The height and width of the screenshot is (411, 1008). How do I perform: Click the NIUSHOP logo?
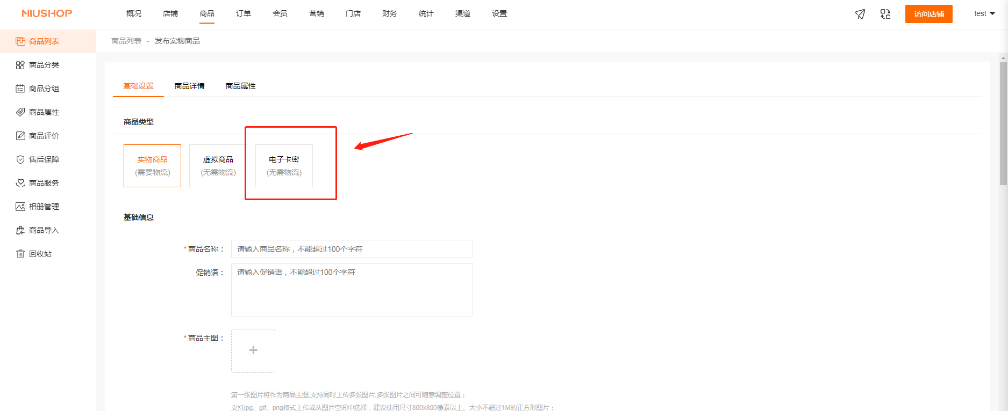click(x=47, y=13)
